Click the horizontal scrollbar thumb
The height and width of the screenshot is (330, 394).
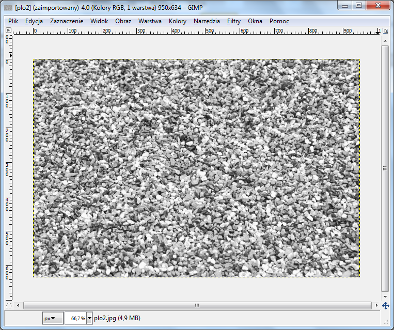(197, 305)
